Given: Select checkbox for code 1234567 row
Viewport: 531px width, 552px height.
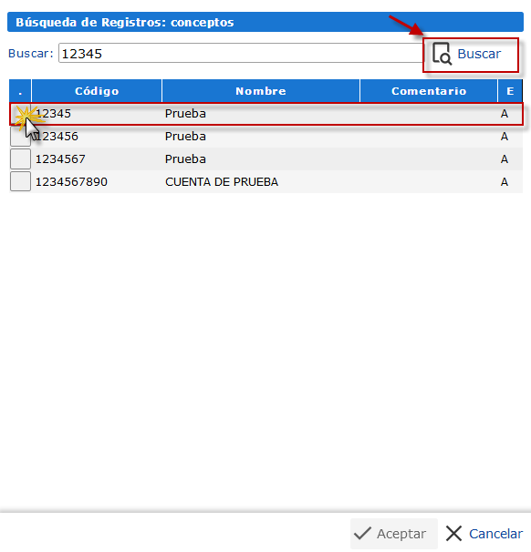Looking at the screenshot, I should pos(20,159).
